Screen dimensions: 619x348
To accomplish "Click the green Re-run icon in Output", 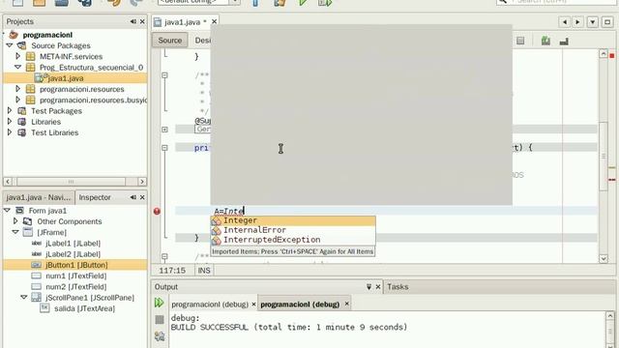I will point(159,303).
